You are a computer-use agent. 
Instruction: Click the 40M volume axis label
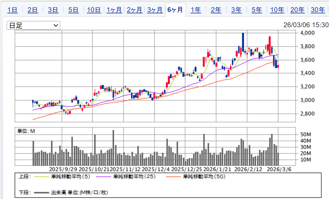tap(306, 141)
